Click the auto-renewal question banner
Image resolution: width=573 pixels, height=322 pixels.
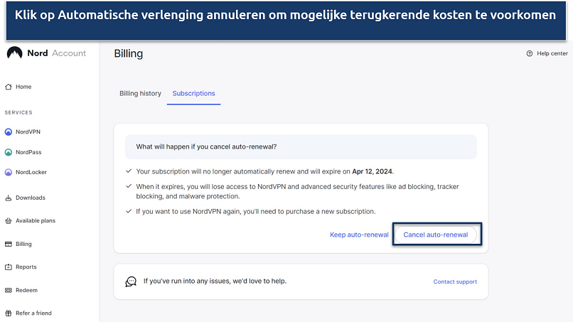coord(301,147)
